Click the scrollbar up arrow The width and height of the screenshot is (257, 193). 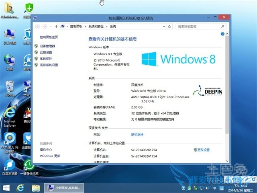click(227, 34)
